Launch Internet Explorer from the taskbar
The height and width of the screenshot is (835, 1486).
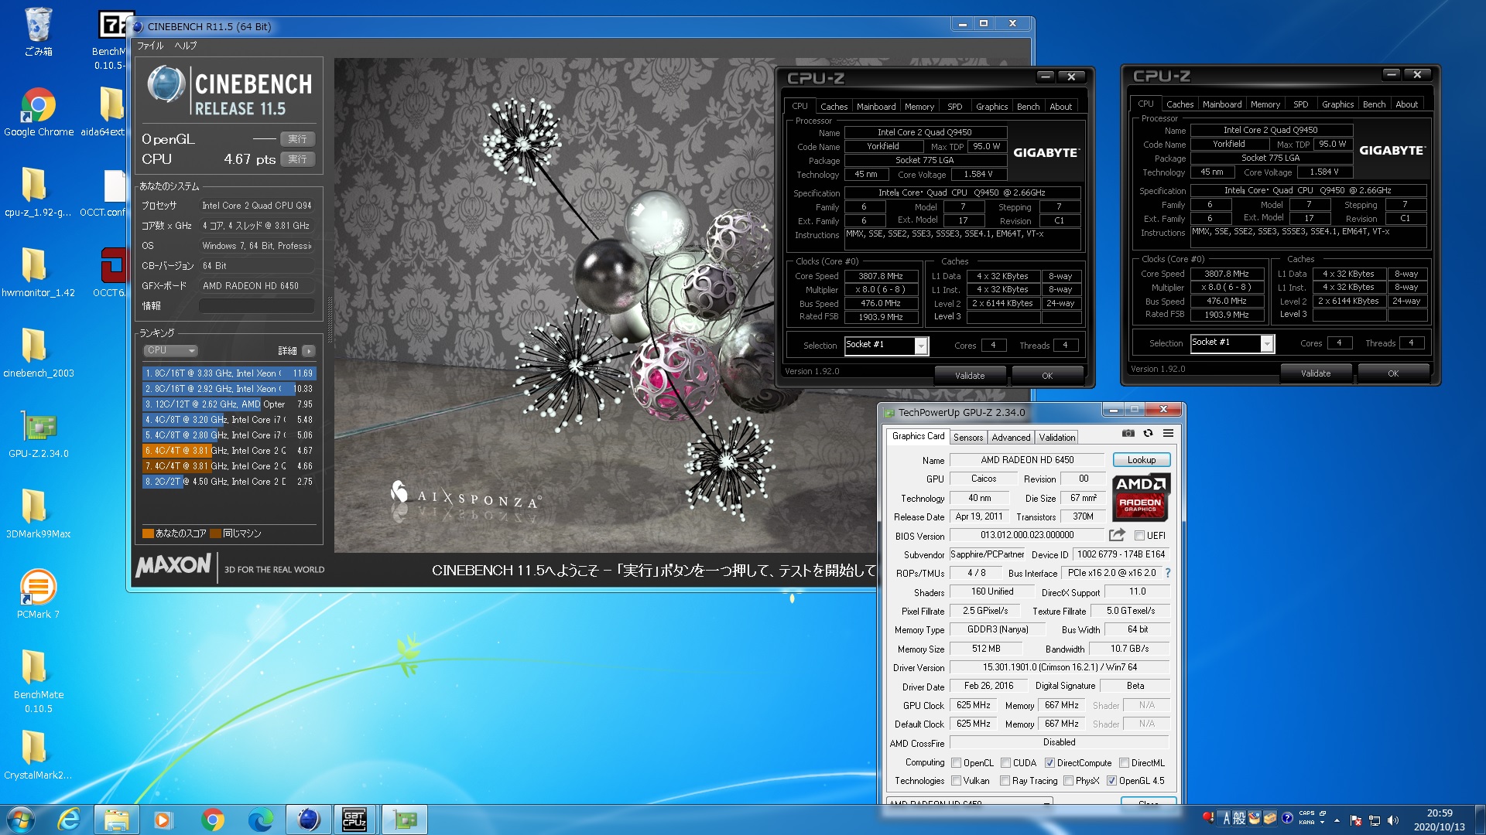(x=69, y=820)
